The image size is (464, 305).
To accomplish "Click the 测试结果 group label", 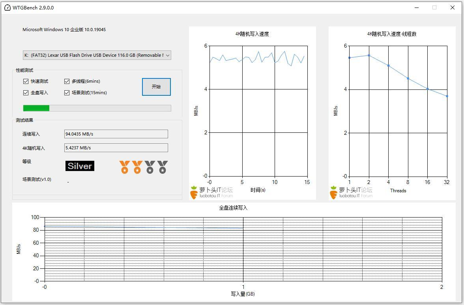I will pyautogui.click(x=24, y=120).
